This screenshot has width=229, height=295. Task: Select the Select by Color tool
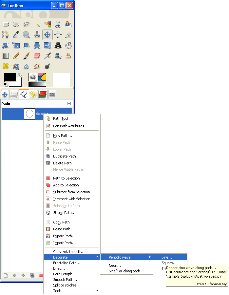(x=48, y=24)
